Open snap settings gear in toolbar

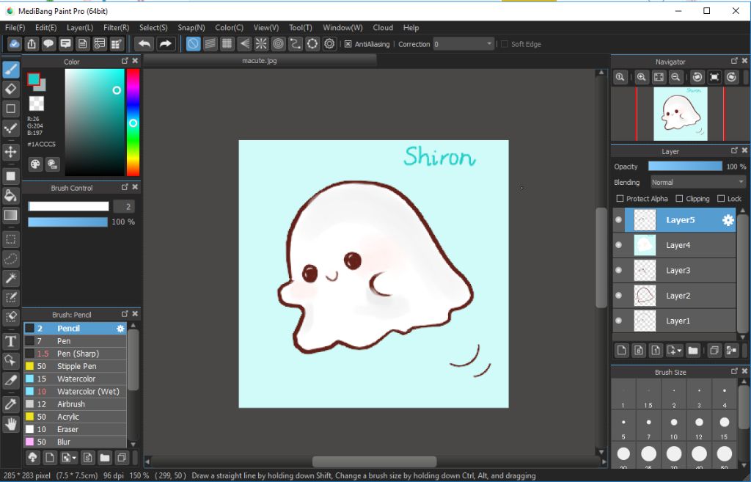pyautogui.click(x=329, y=44)
